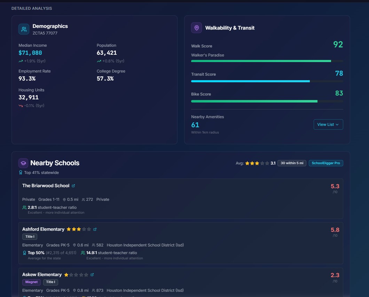Click the Title I badge on Ashford Elementary
The width and height of the screenshot is (369, 297).
click(x=30, y=236)
